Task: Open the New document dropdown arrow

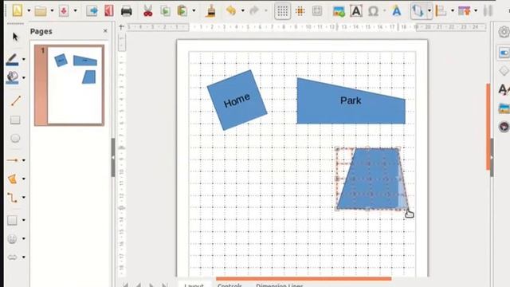Action: click(x=29, y=10)
